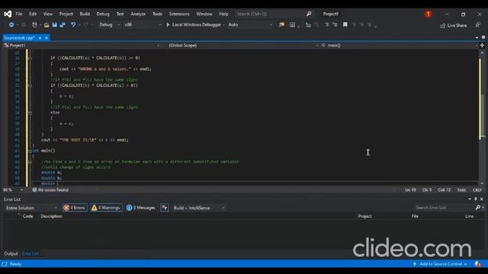Open the Test menu
Viewport: 488px width, 274px height.
(120, 14)
